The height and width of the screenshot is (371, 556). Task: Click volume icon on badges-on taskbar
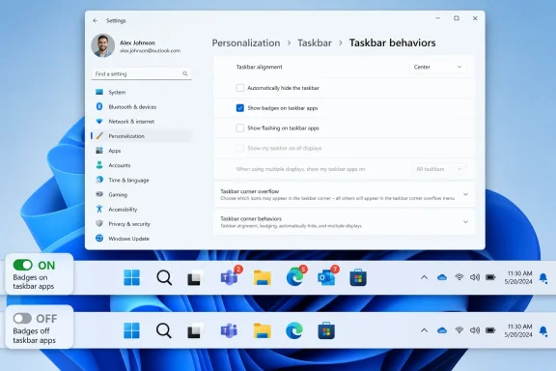(475, 277)
